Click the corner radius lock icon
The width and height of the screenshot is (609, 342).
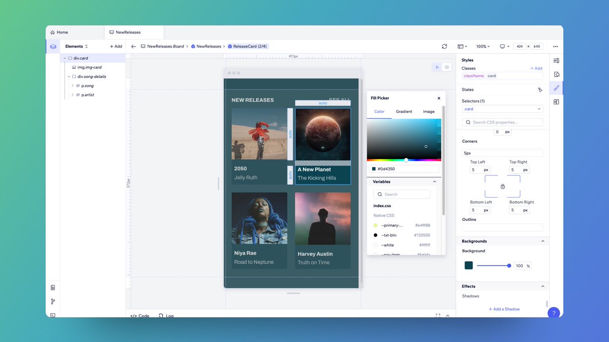(502, 186)
